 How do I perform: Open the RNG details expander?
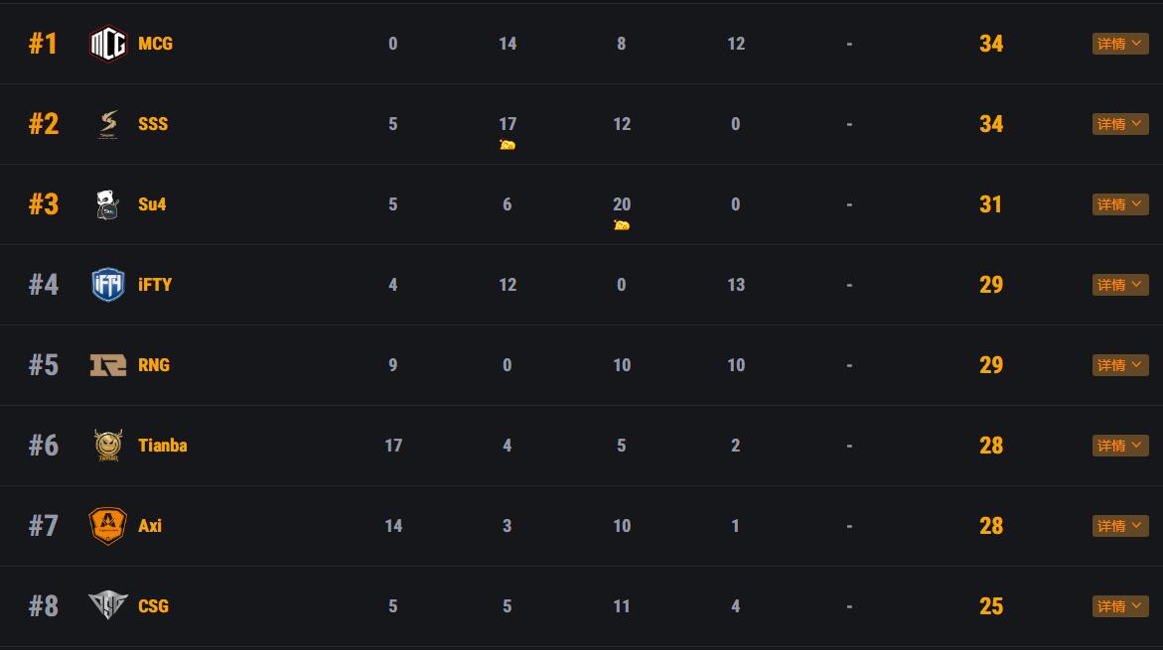click(x=1119, y=365)
